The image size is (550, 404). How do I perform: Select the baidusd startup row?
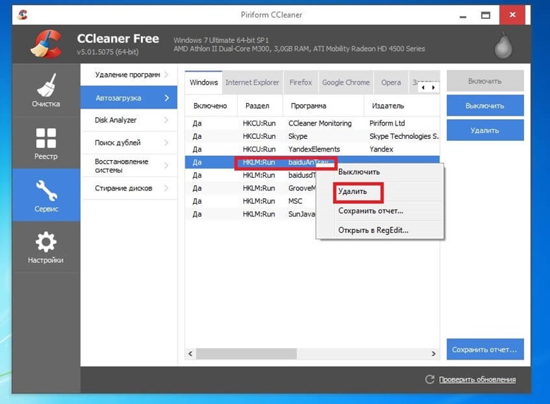pos(251,175)
